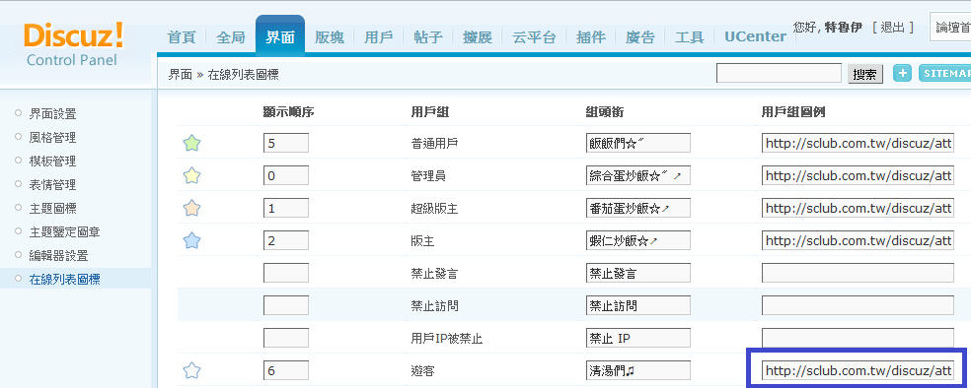Click the 蝦仁炒飯 group title field
Image resolution: width=971 pixels, height=388 pixels.
(x=637, y=240)
